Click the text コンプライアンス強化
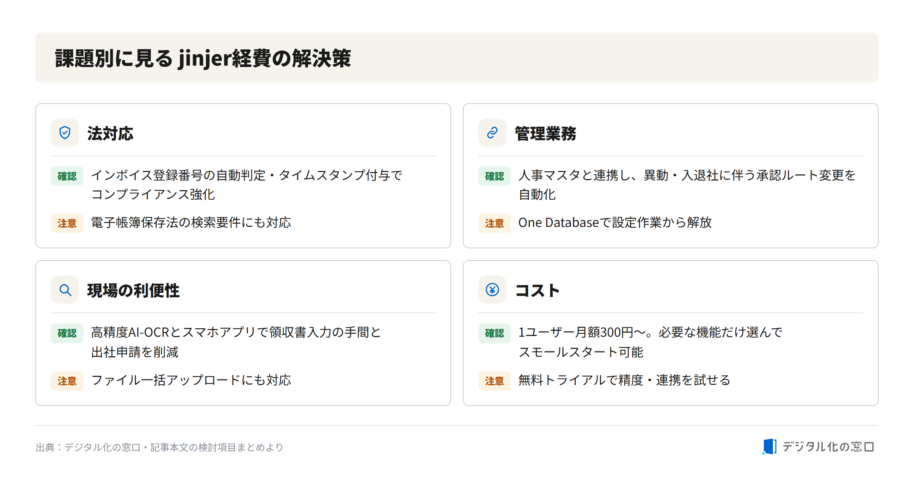The width and height of the screenshot is (914, 490). point(153,195)
